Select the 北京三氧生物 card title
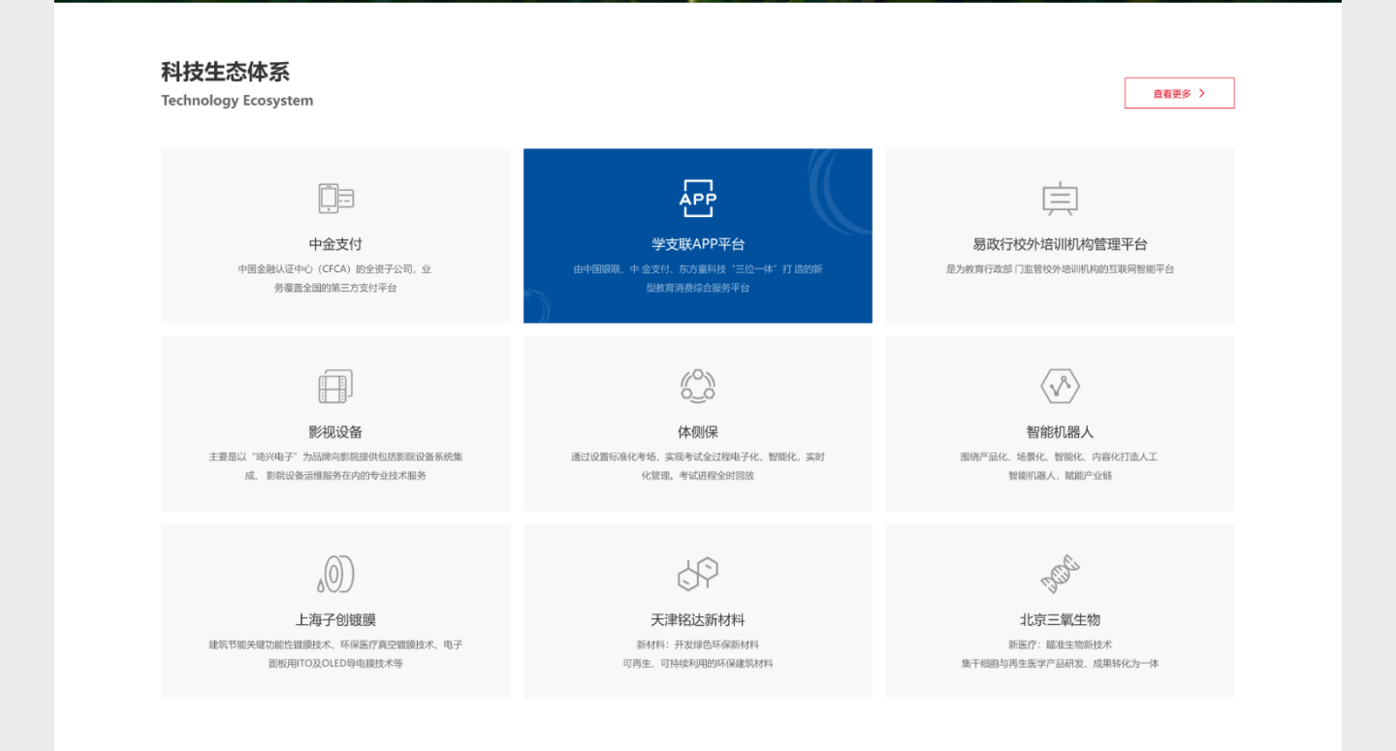This screenshot has width=1396, height=751. click(1060, 620)
